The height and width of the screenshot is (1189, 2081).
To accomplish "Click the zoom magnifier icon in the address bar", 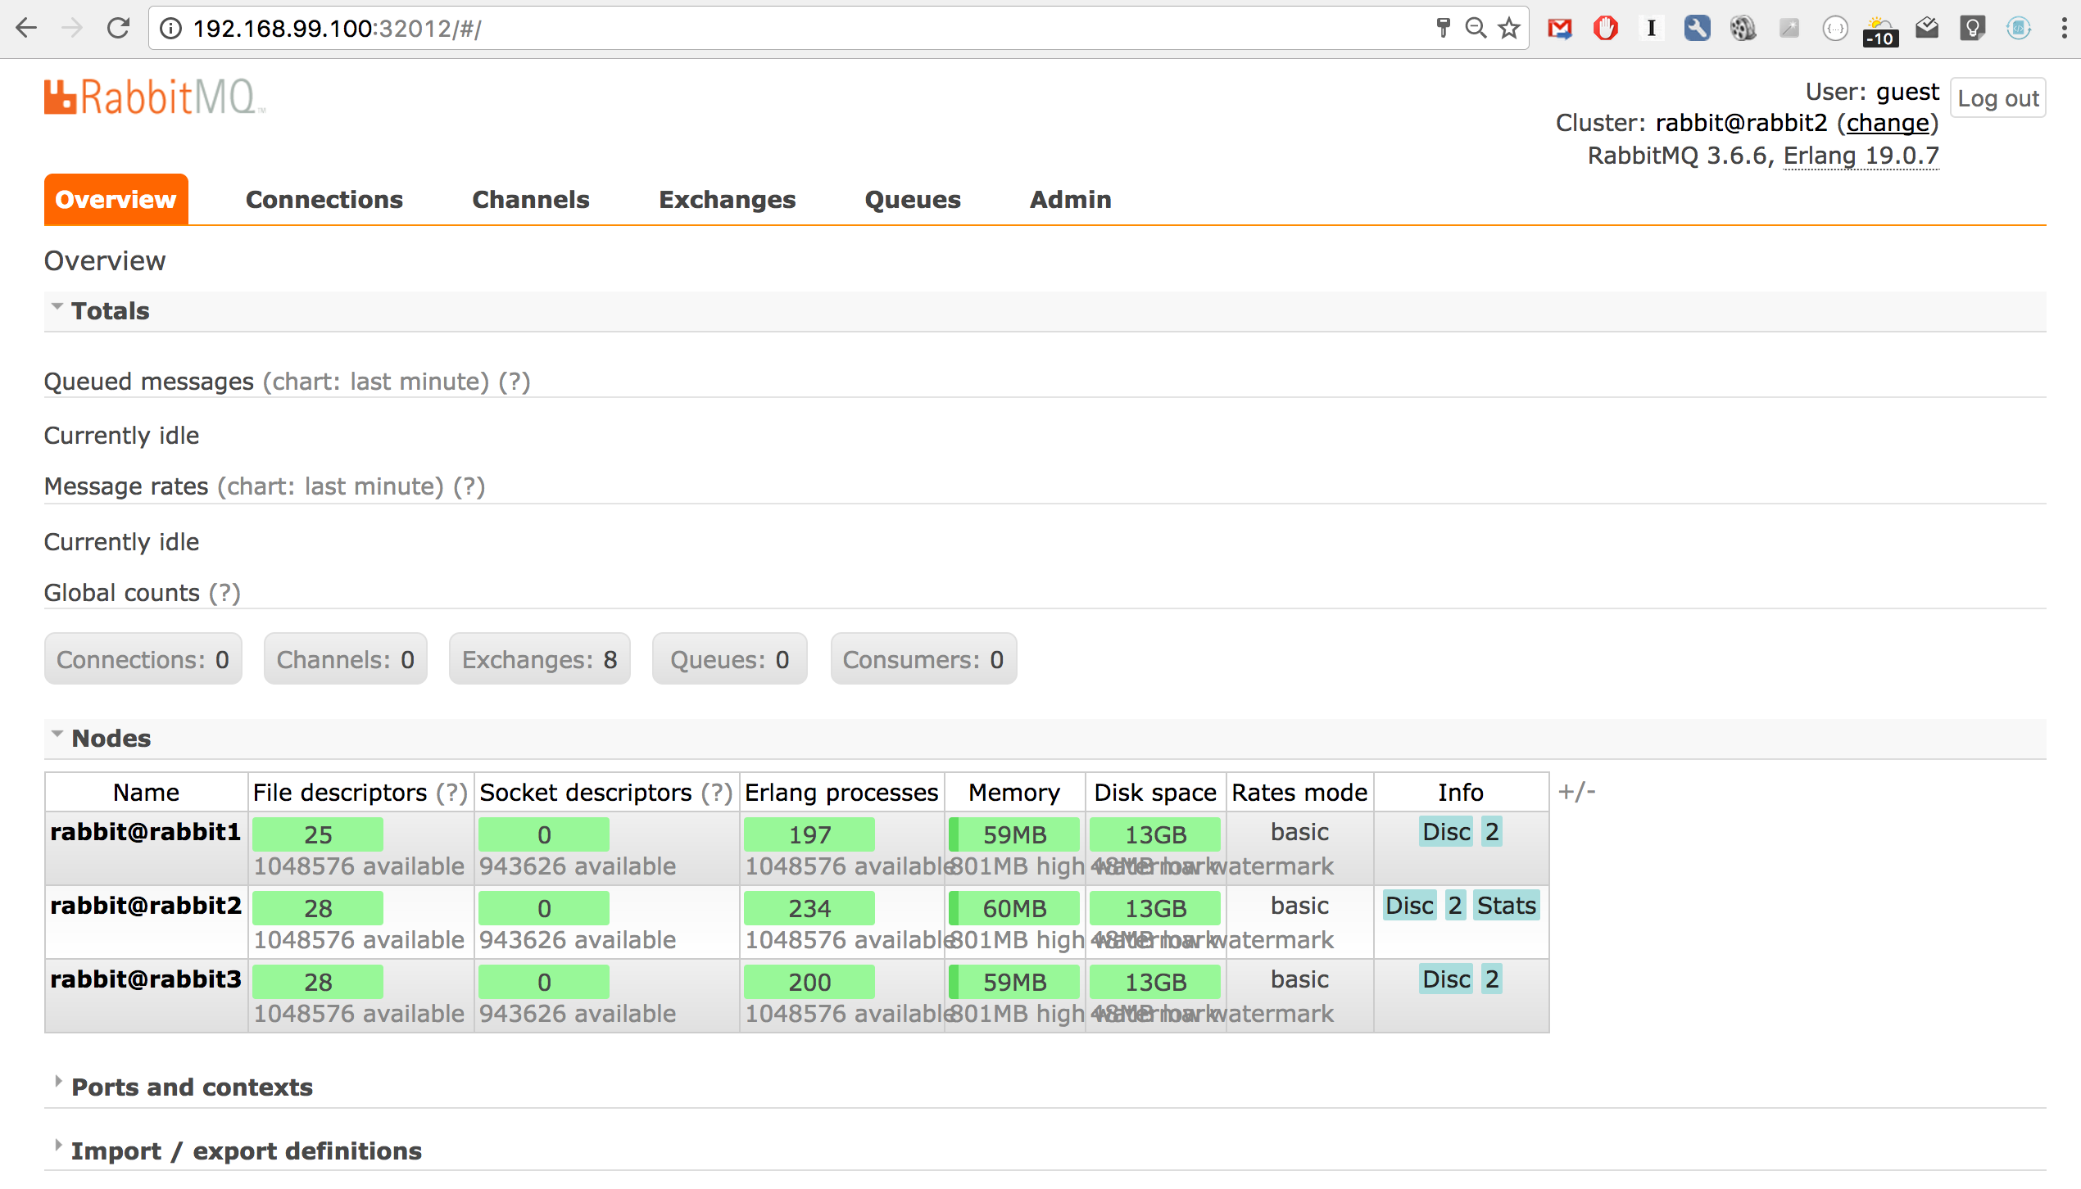I will tap(1476, 29).
